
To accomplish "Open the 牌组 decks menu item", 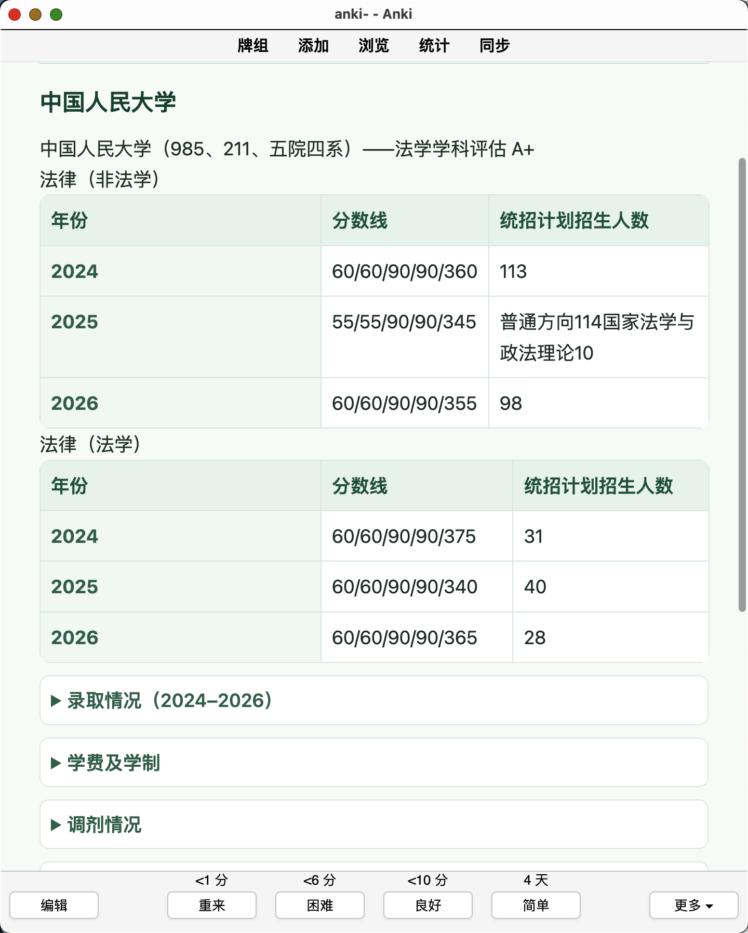I will click(x=252, y=46).
